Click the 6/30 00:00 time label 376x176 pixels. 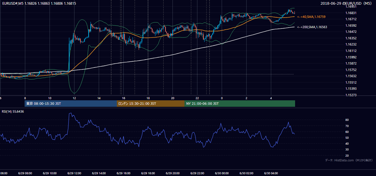coord(222,173)
